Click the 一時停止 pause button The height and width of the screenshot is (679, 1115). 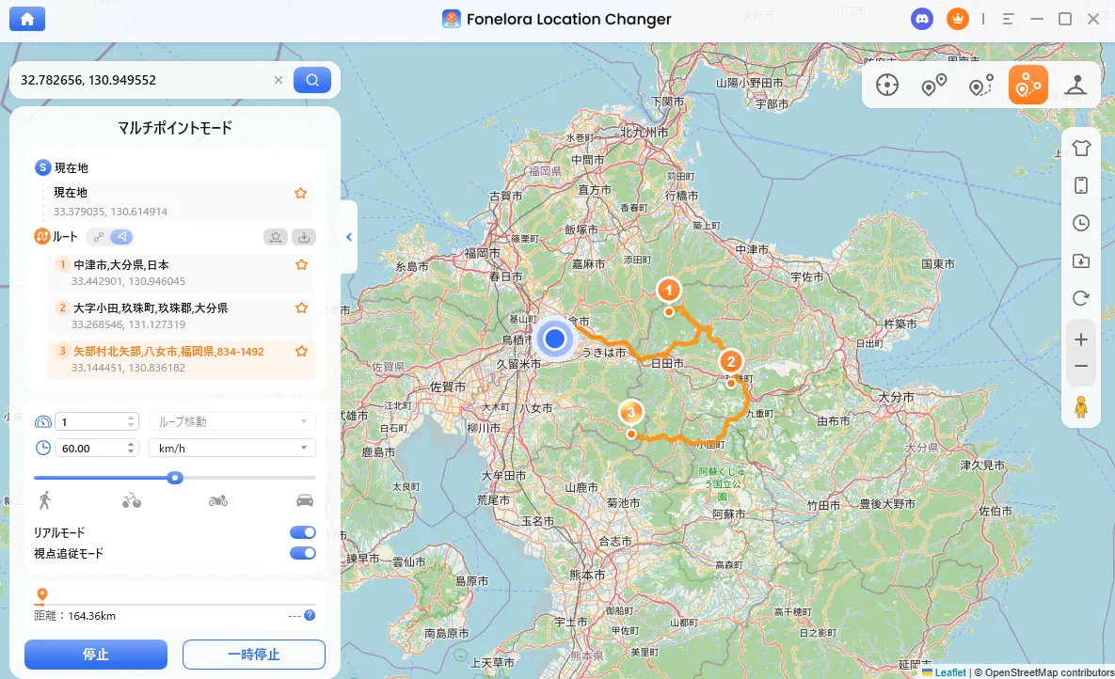pyautogui.click(x=254, y=655)
